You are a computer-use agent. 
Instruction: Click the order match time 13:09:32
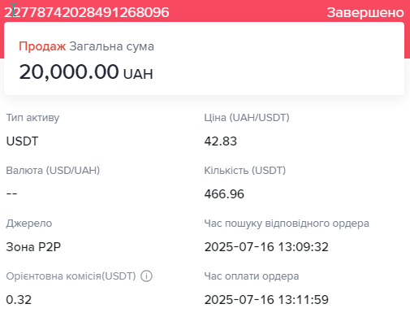266,247
